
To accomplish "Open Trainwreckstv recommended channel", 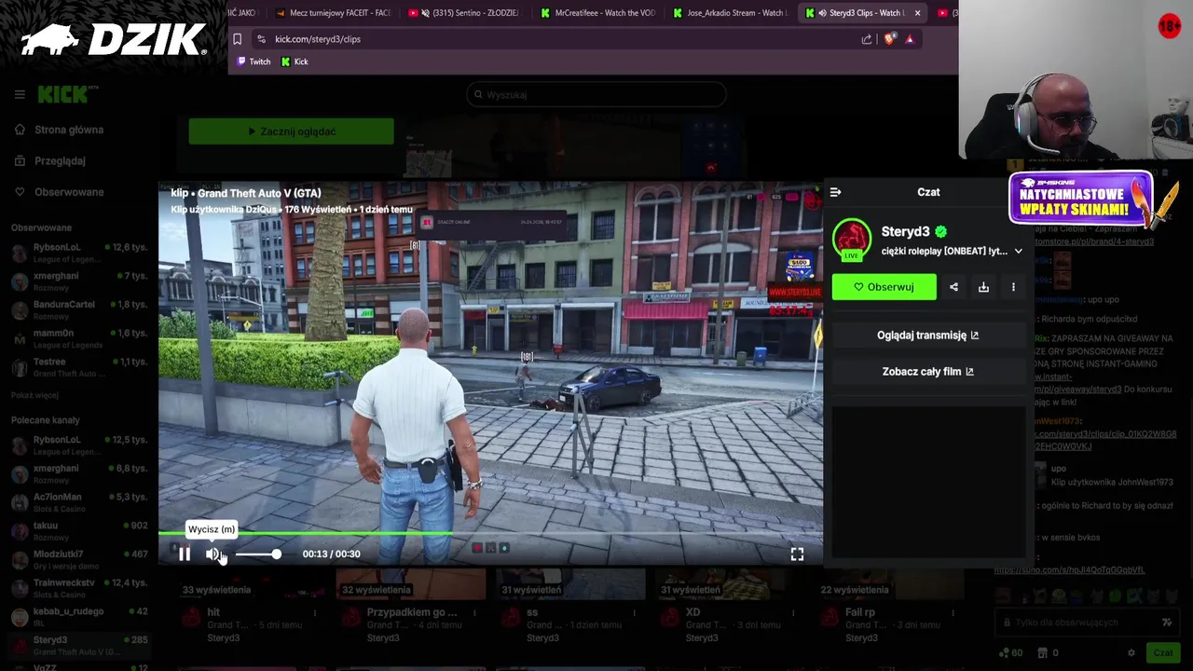I will (x=79, y=588).
